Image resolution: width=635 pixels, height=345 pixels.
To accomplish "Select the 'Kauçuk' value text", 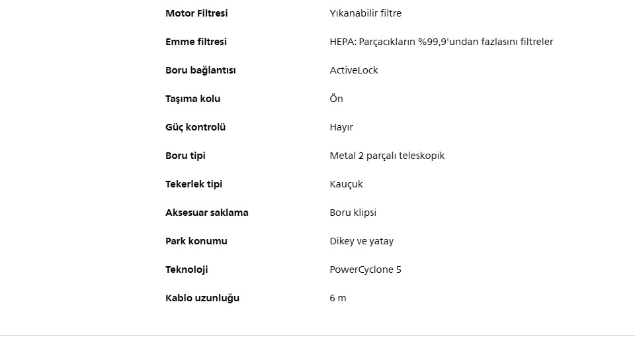I will pos(346,184).
